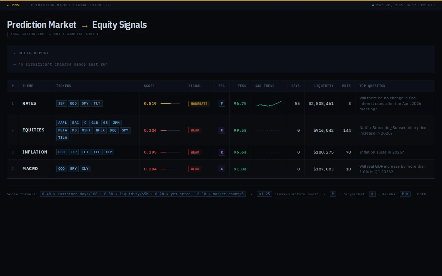
Task: Select the GLD ticker in INFLATION row
Action: 61,152
